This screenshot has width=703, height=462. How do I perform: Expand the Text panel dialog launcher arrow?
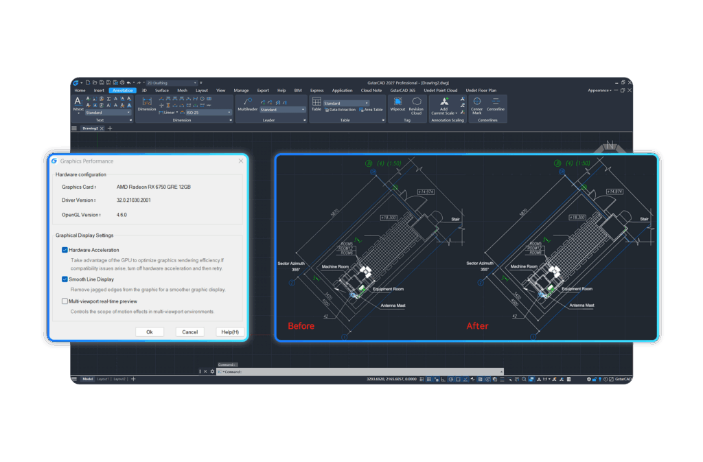pos(131,120)
